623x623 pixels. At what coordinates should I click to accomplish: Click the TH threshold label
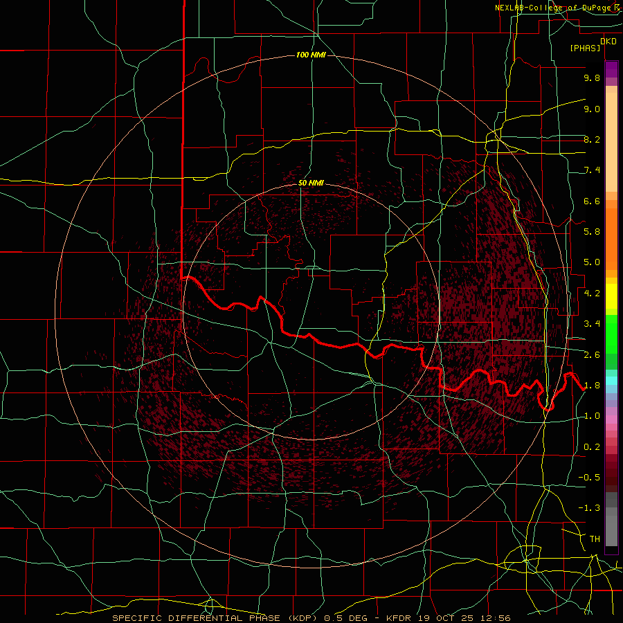[595, 539]
